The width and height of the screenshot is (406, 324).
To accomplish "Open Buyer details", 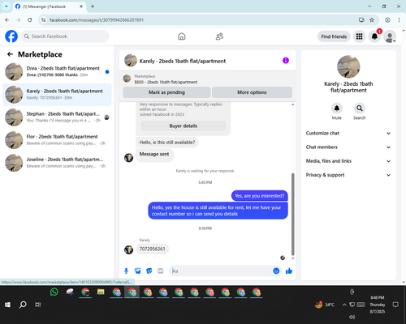I will tap(184, 126).
